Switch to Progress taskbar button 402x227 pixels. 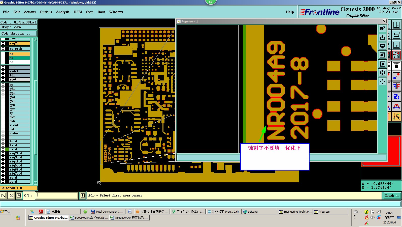[331, 212]
